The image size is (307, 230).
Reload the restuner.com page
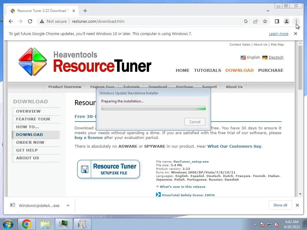[30, 21]
